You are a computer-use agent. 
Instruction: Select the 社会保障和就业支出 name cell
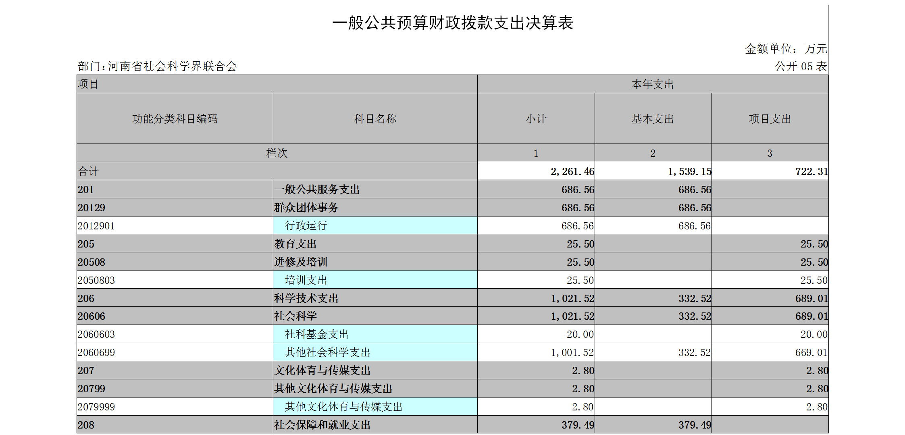(375, 425)
